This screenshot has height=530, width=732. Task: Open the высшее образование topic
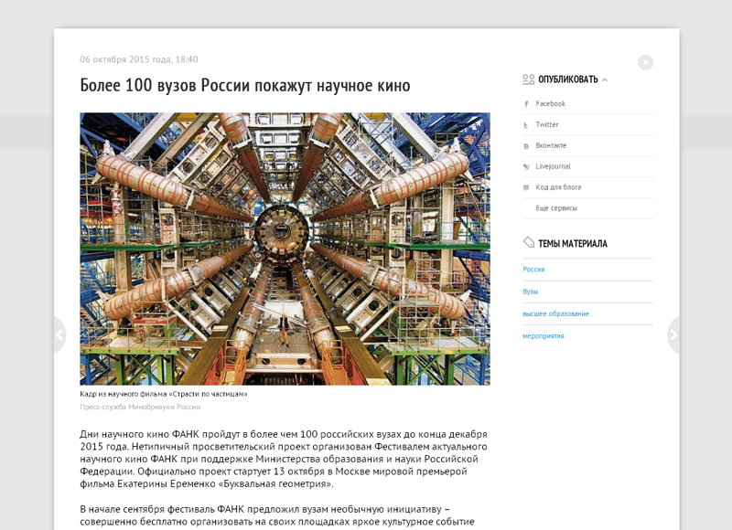pyautogui.click(x=555, y=313)
